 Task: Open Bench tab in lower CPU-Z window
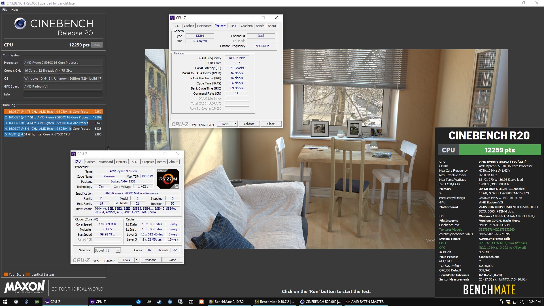[161, 162]
